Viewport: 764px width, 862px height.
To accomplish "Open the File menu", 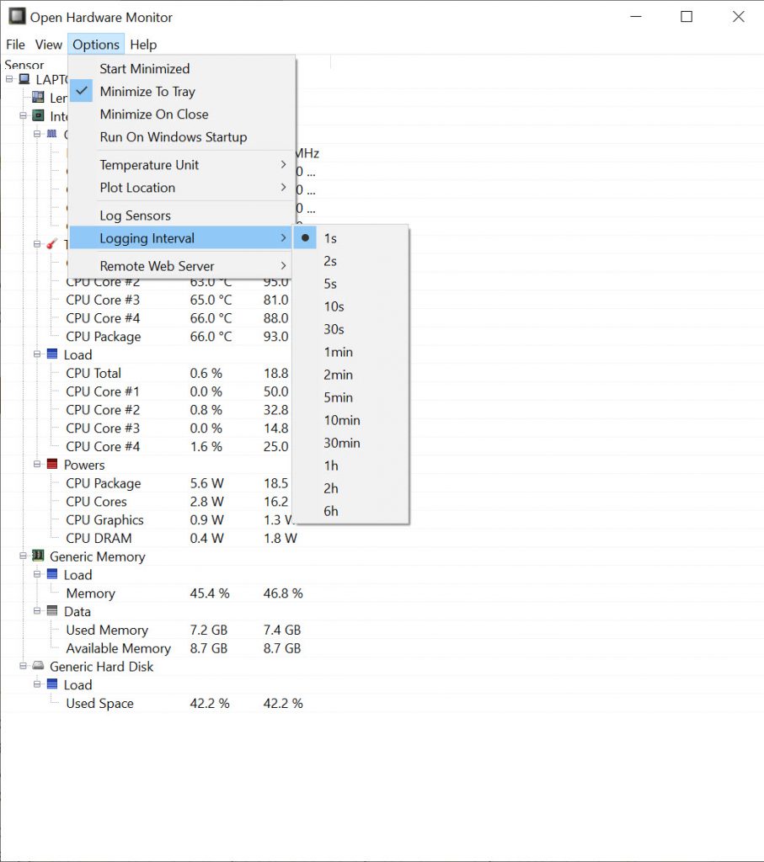I will [15, 45].
